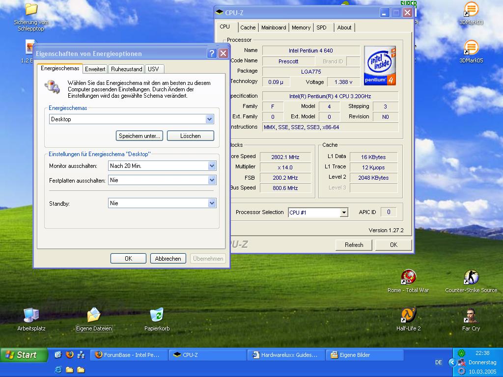
Task: Switch to CPU-Z taskbar button
Action: 208,355
